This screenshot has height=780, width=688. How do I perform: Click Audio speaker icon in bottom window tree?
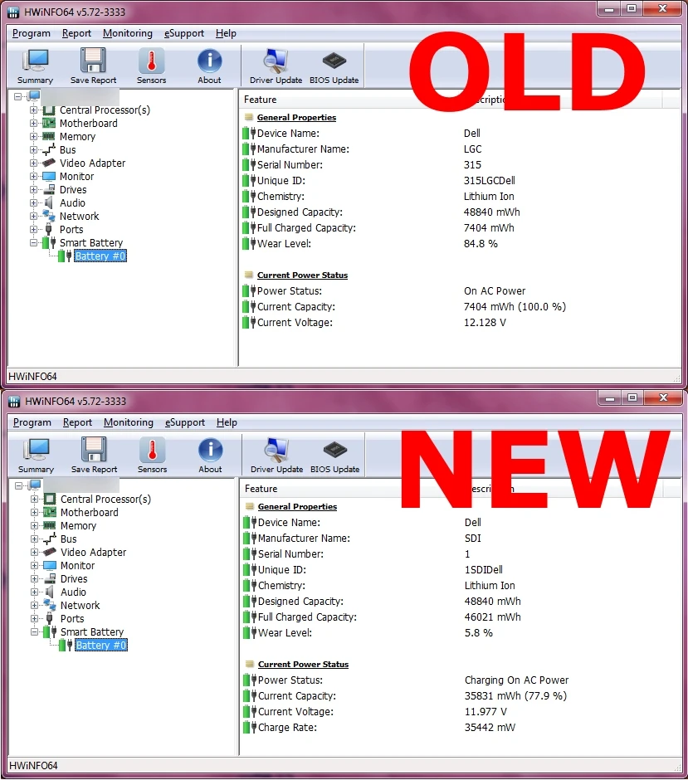[50, 592]
